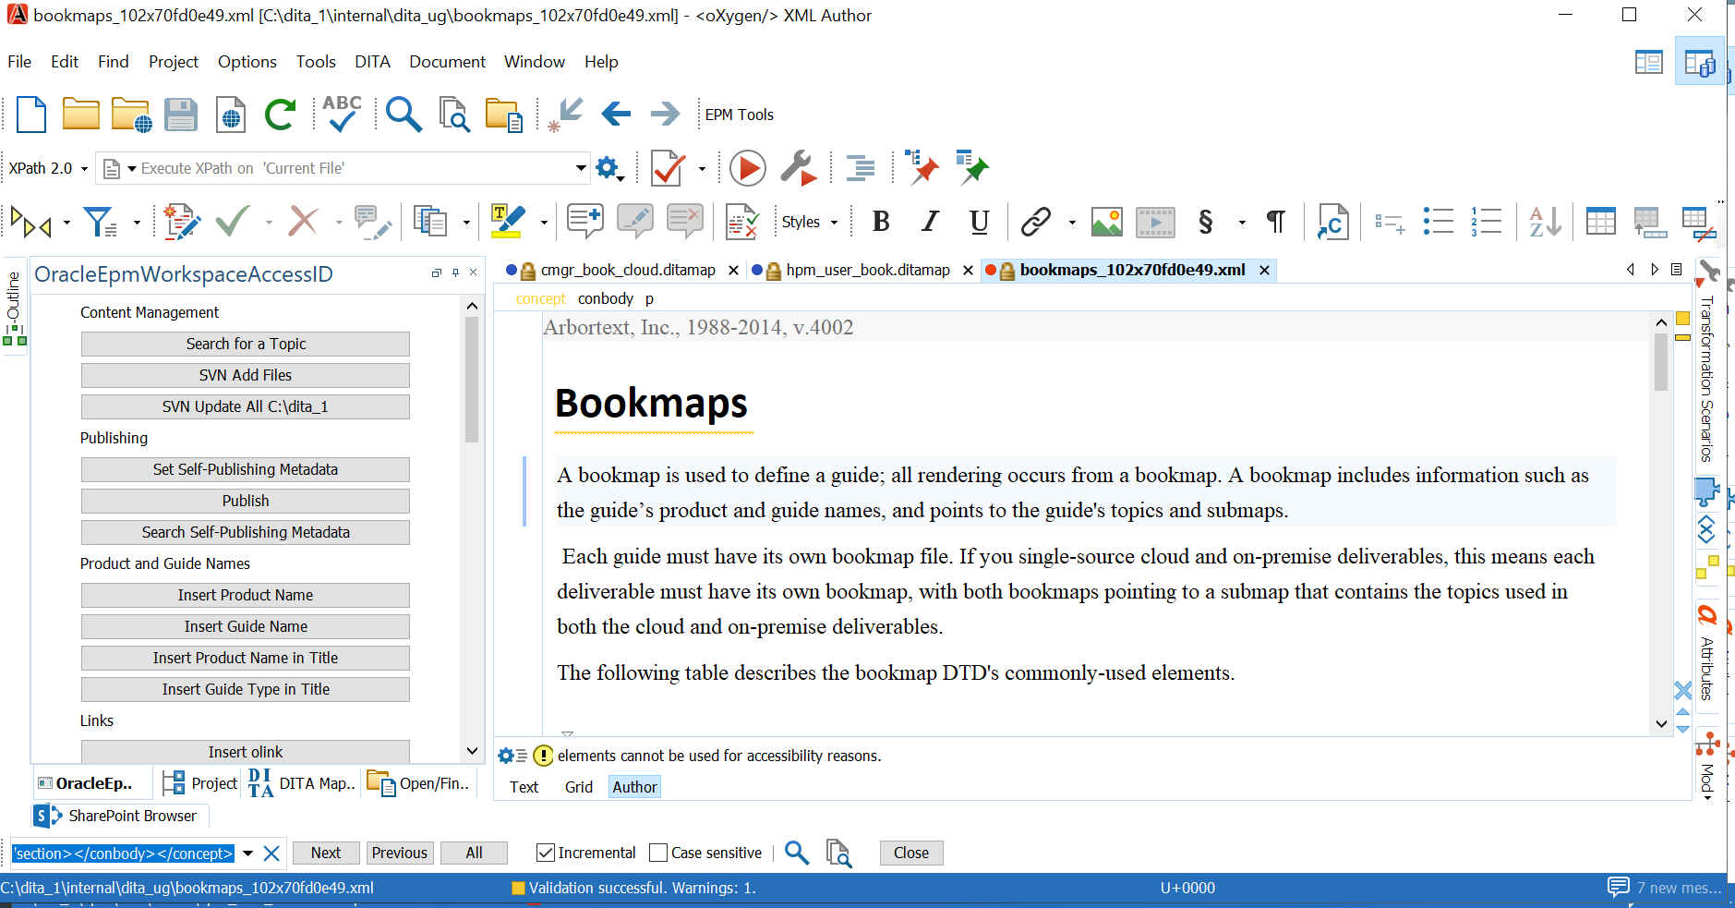Insert an image with the picture icon
The height and width of the screenshot is (908, 1735).
(x=1106, y=222)
